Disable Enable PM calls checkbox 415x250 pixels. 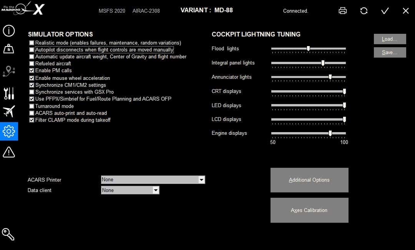(x=32, y=71)
